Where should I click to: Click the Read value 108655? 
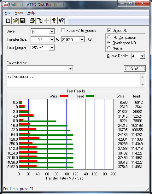point(137,130)
